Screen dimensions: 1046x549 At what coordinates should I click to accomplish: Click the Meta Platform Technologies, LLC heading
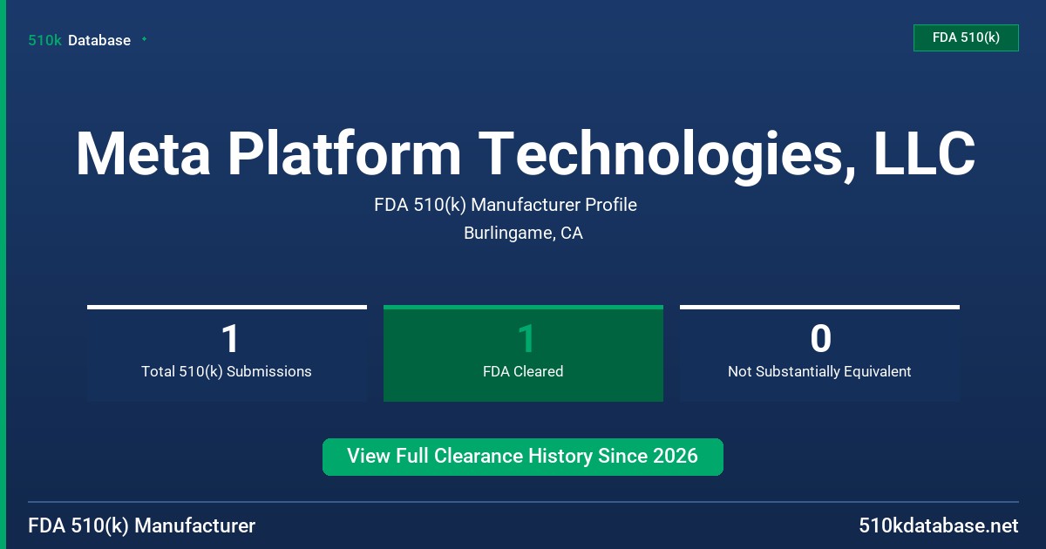(525, 154)
